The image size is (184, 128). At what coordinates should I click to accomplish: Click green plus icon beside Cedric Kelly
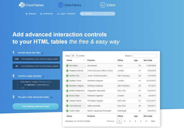(67, 111)
